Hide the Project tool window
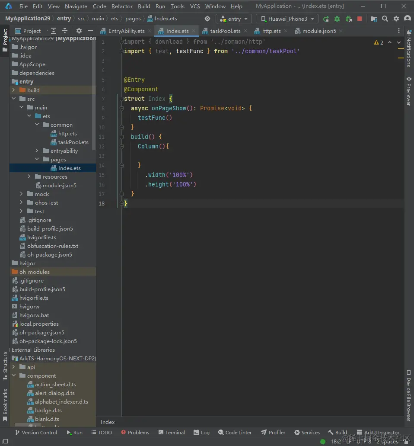Screen dimensions: 414x446 (x=90, y=31)
